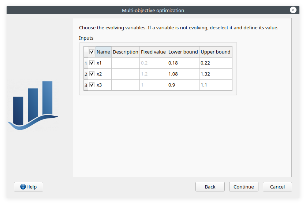Select the Lower bound column header

click(x=183, y=52)
